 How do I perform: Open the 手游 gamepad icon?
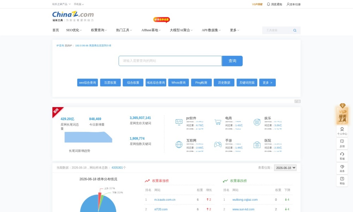point(218,145)
